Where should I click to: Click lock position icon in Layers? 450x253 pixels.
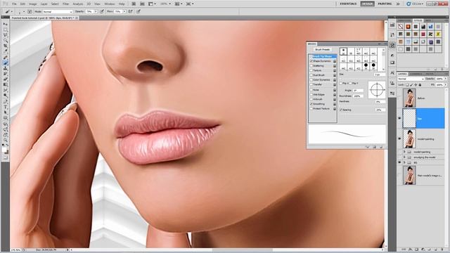tap(416, 85)
